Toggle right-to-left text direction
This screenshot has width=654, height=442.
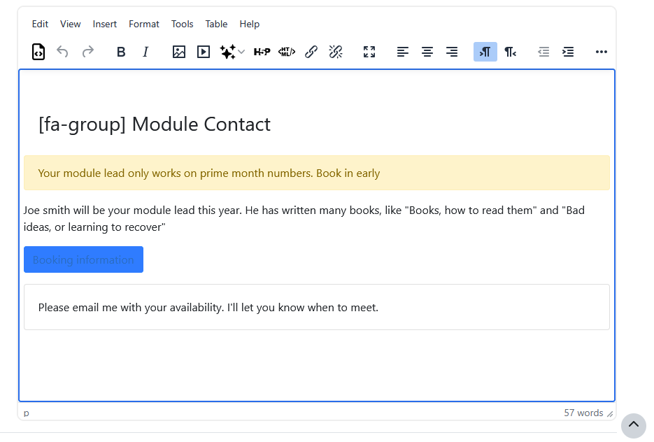coord(510,52)
